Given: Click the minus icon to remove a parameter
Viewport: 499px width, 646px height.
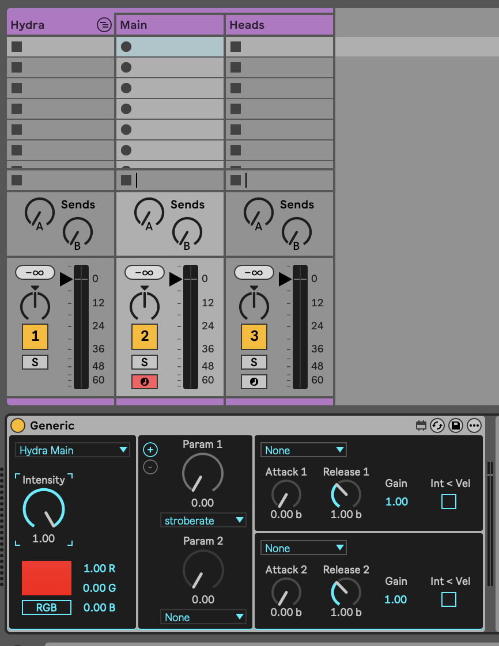Looking at the screenshot, I should pos(150,467).
